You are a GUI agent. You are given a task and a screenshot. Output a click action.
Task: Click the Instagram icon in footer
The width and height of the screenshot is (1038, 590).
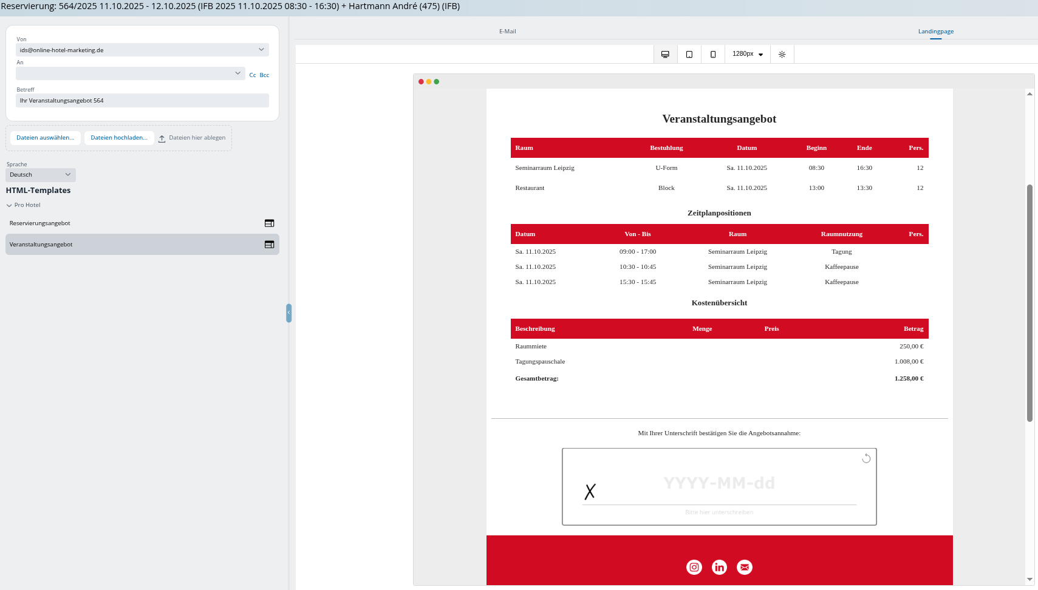coord(694,567)
